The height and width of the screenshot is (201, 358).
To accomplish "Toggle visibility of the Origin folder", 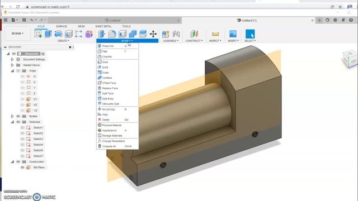I will pos(18,71).
